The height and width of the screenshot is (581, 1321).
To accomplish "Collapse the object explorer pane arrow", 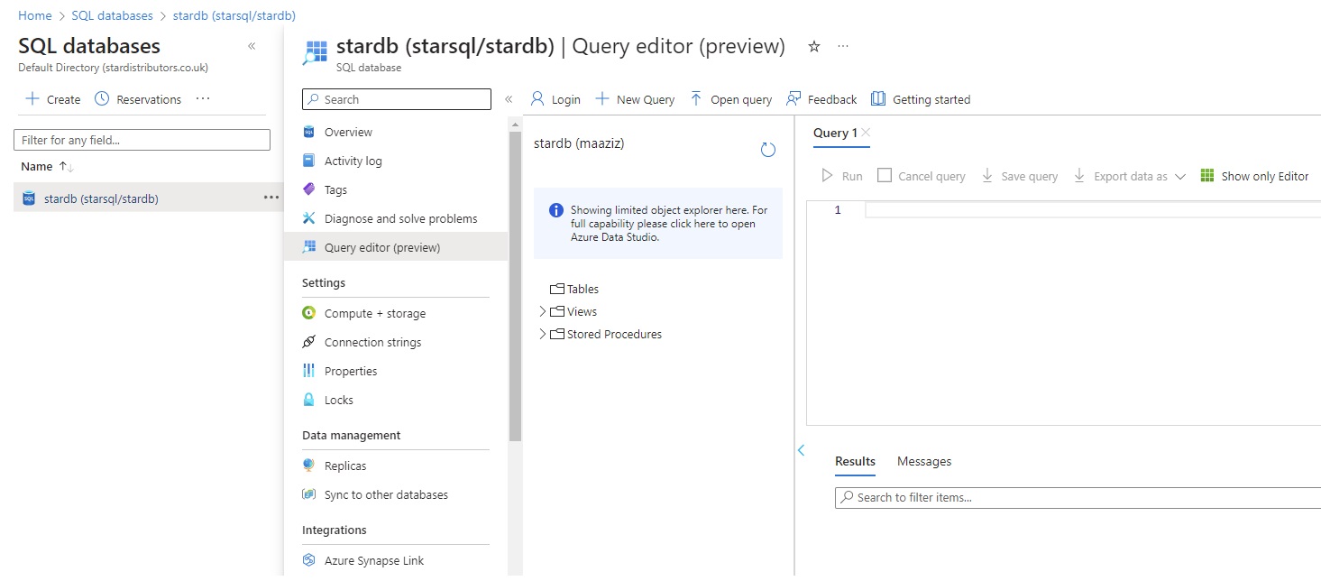I will [801, 450].
